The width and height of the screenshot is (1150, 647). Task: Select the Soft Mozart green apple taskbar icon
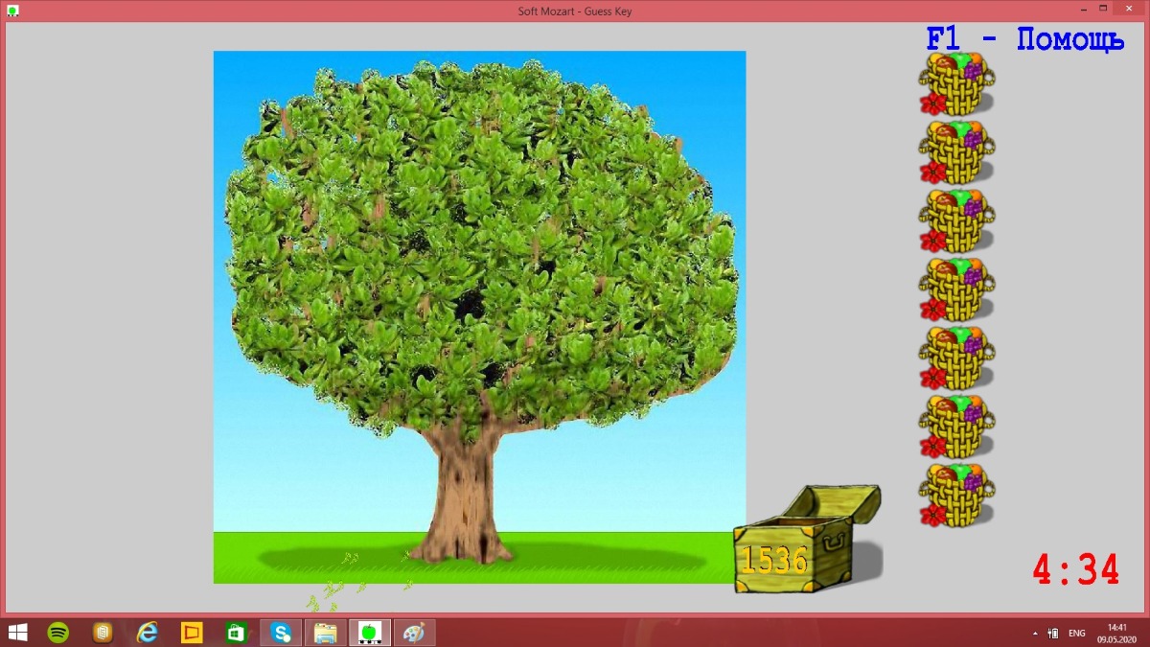coord(369,633)
